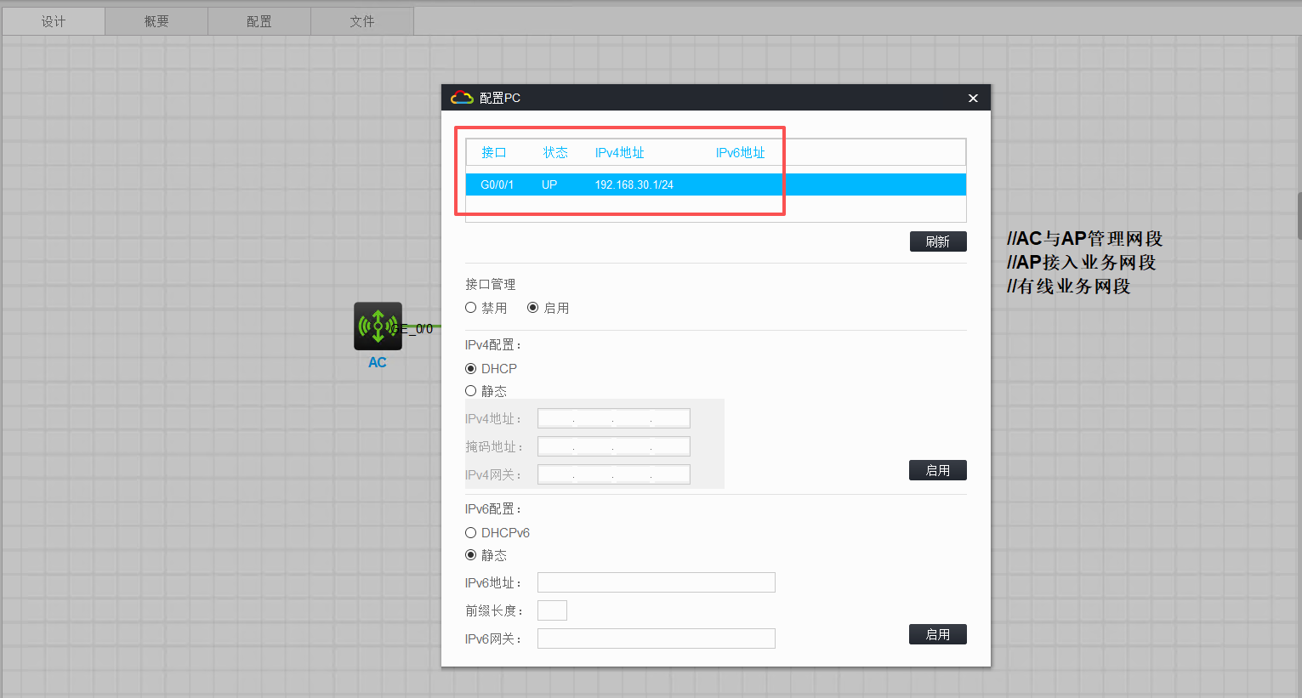Switch to the 概要 tab

[x=156, y=21]
